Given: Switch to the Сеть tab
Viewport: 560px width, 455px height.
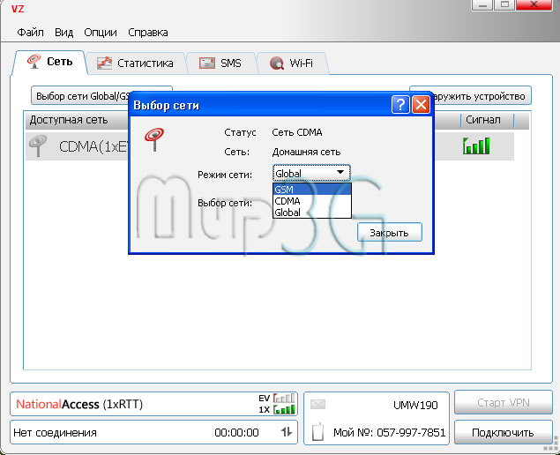Looking at the screenshot, I should tap(50, 62).
